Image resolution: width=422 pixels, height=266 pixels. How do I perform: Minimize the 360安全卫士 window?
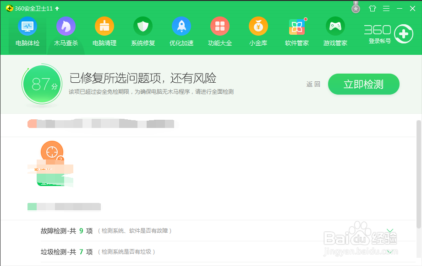click(x=400, y=9)
